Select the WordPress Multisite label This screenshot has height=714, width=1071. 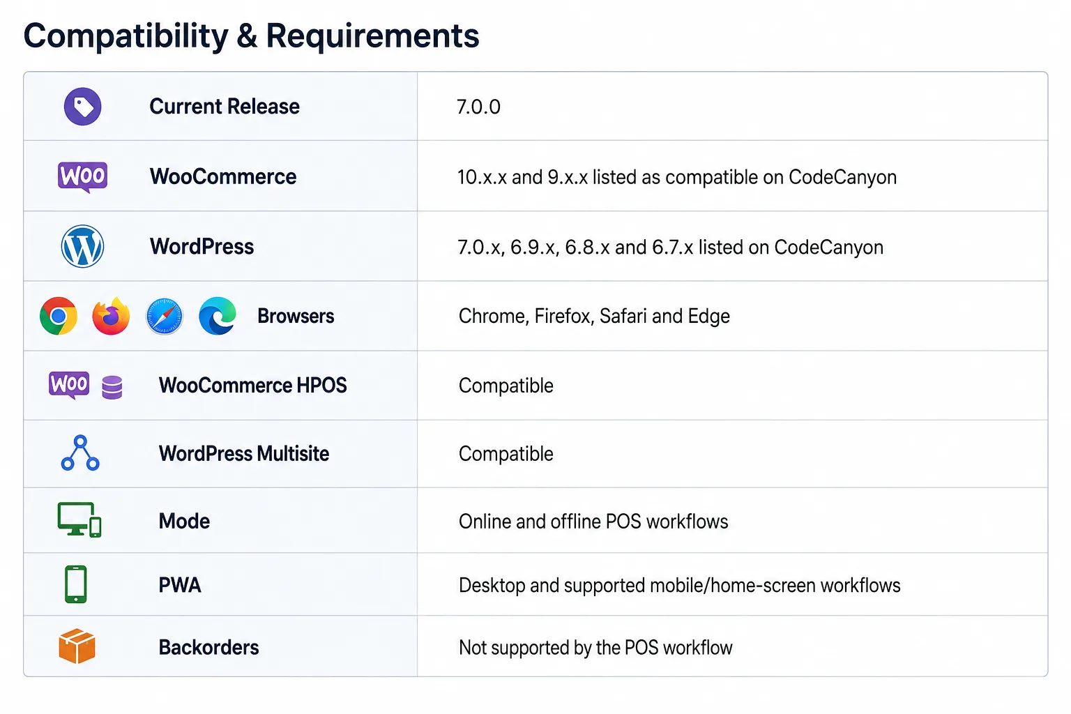pyautogui.click(x=244, y=454)
